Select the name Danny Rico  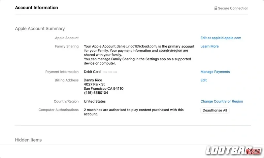pyautogui.click(x=93, y=80)
